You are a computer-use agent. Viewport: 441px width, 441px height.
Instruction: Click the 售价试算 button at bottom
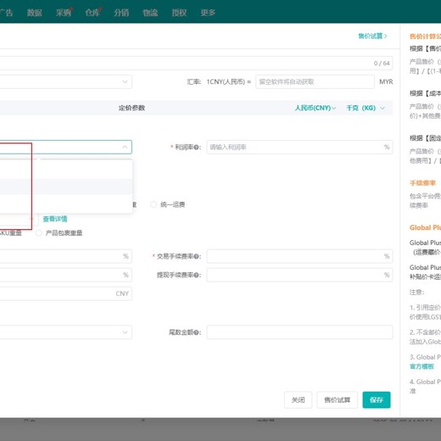[338, 399]
